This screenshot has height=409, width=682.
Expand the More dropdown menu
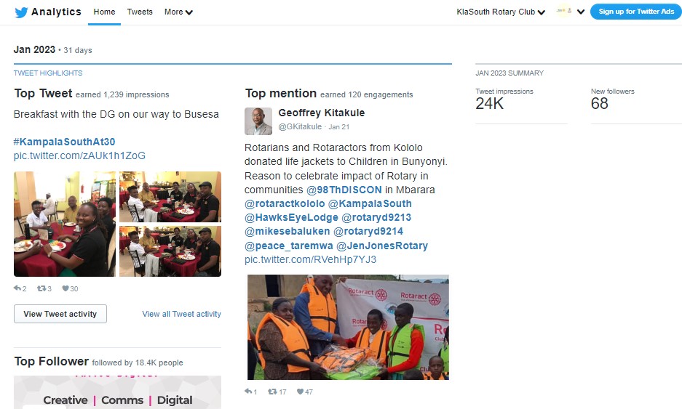pos(178,12)
